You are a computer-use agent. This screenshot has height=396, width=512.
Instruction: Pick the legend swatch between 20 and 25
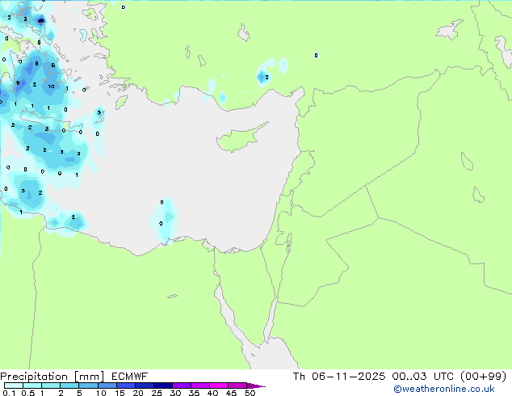(x=145, y=385)
